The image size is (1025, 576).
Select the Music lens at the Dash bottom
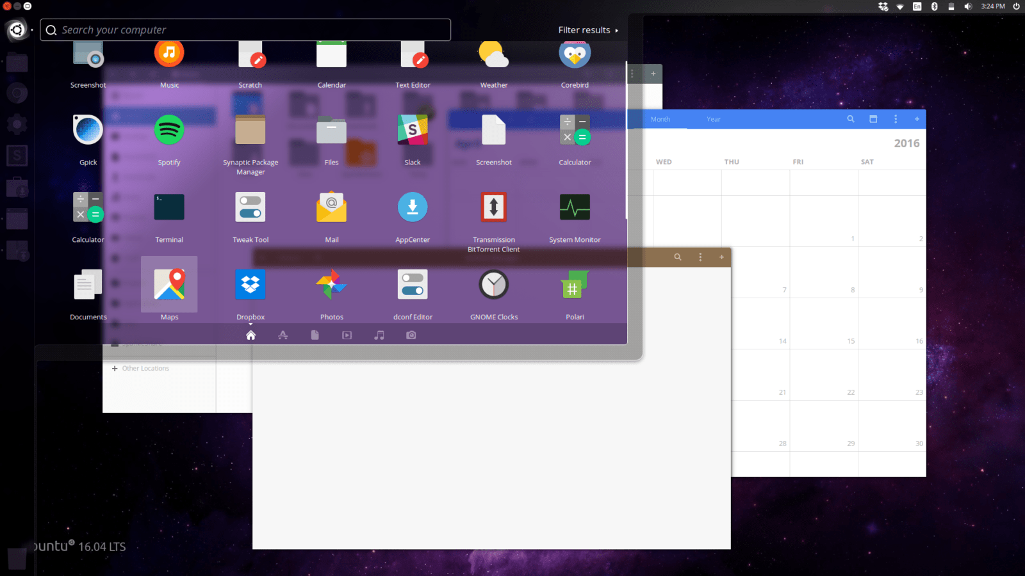[x=379, y=334]
